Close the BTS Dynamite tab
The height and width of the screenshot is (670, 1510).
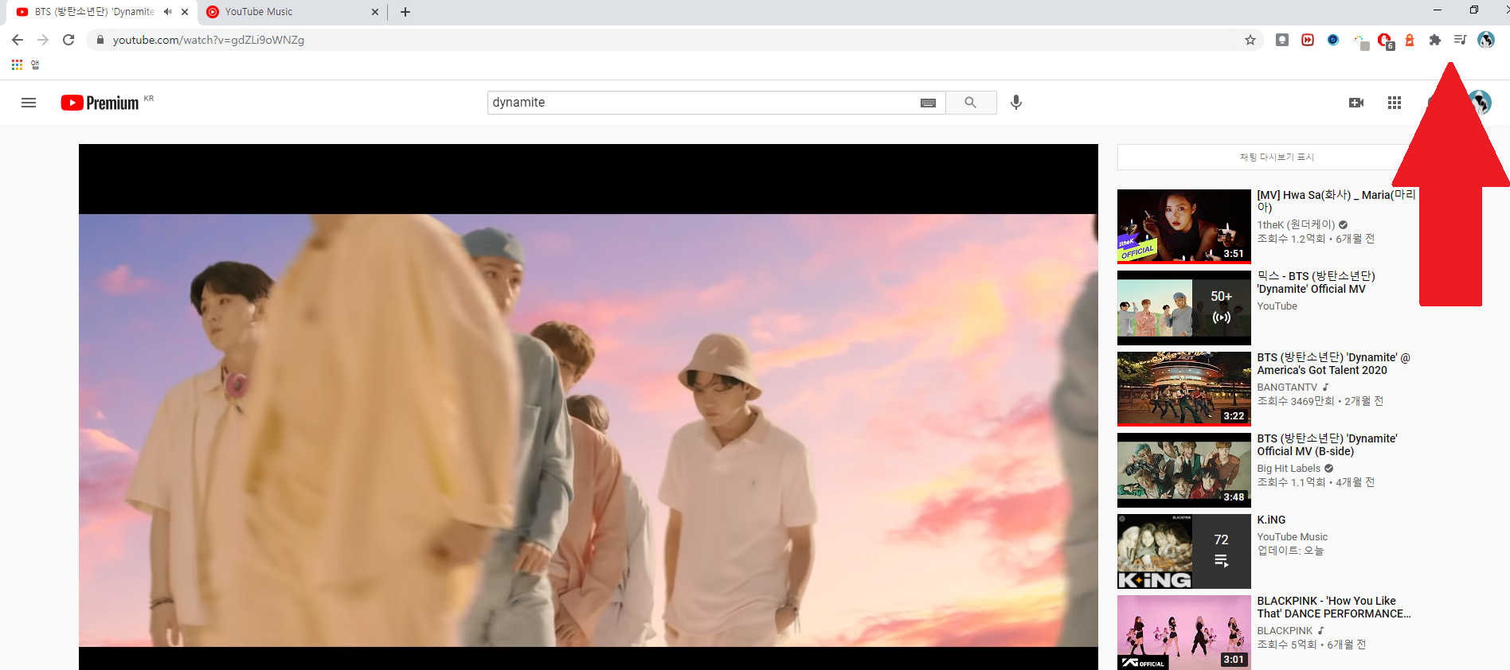coord(185,12)
